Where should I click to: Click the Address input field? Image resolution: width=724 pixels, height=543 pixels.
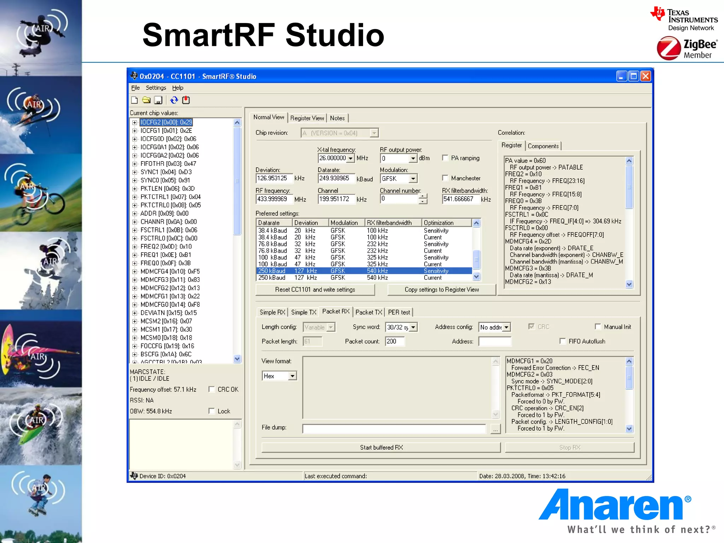pos(495,341)
